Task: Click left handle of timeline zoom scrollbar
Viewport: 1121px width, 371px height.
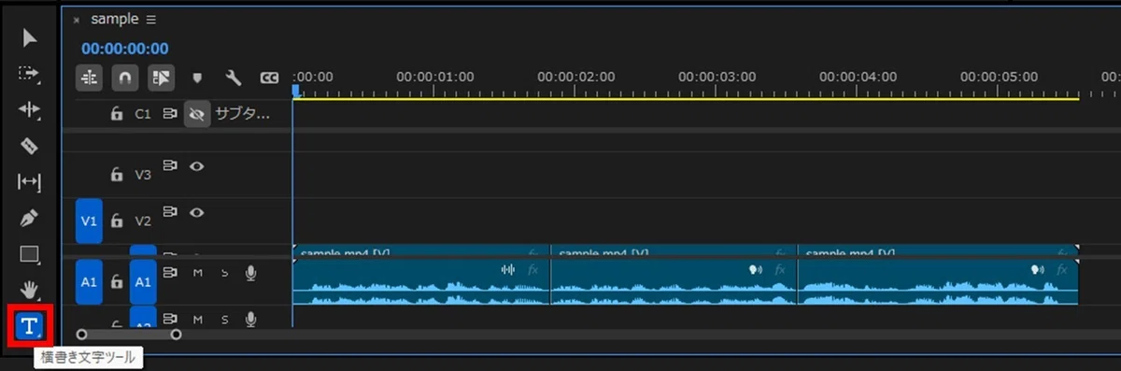Action: point(81,334)
